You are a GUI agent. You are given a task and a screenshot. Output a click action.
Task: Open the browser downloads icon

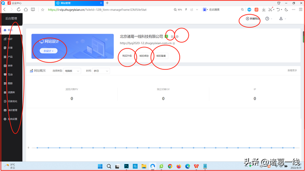point(264,9)
